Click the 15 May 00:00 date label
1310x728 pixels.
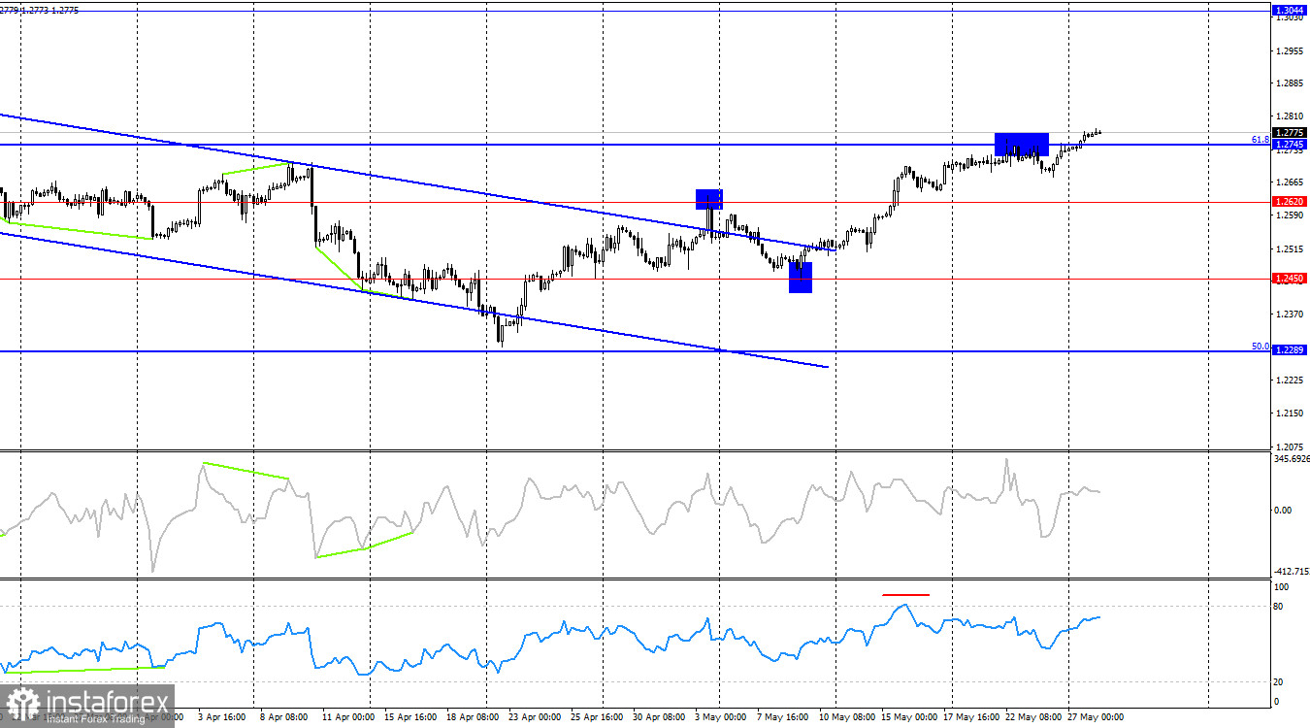point(908,717)
